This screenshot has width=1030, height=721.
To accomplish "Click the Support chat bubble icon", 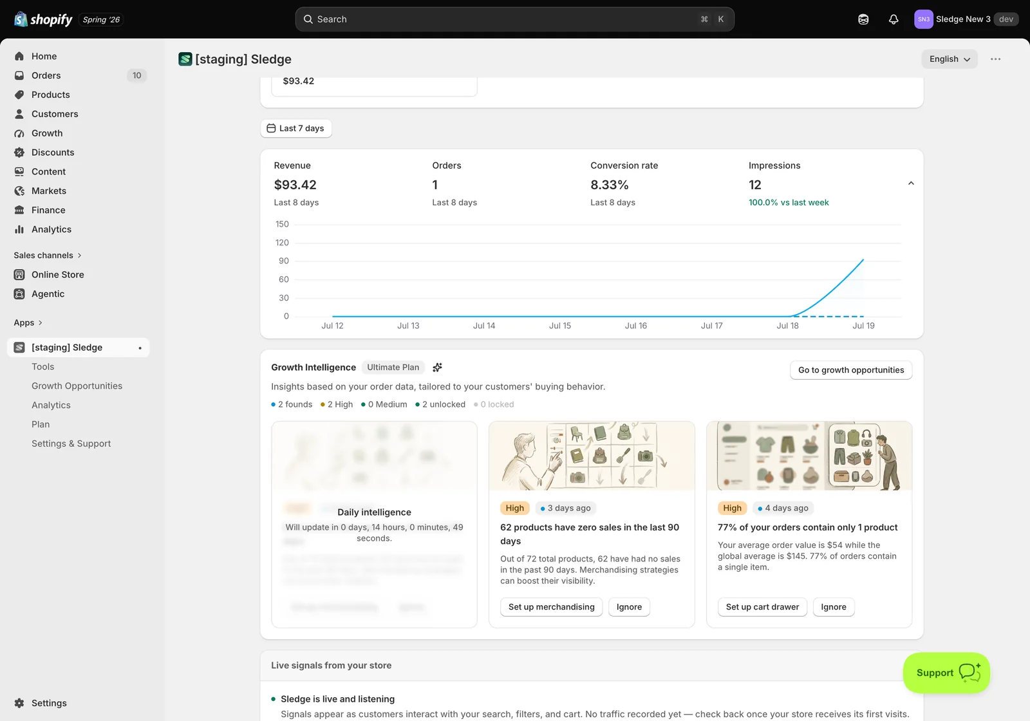I will pos(969,673).
